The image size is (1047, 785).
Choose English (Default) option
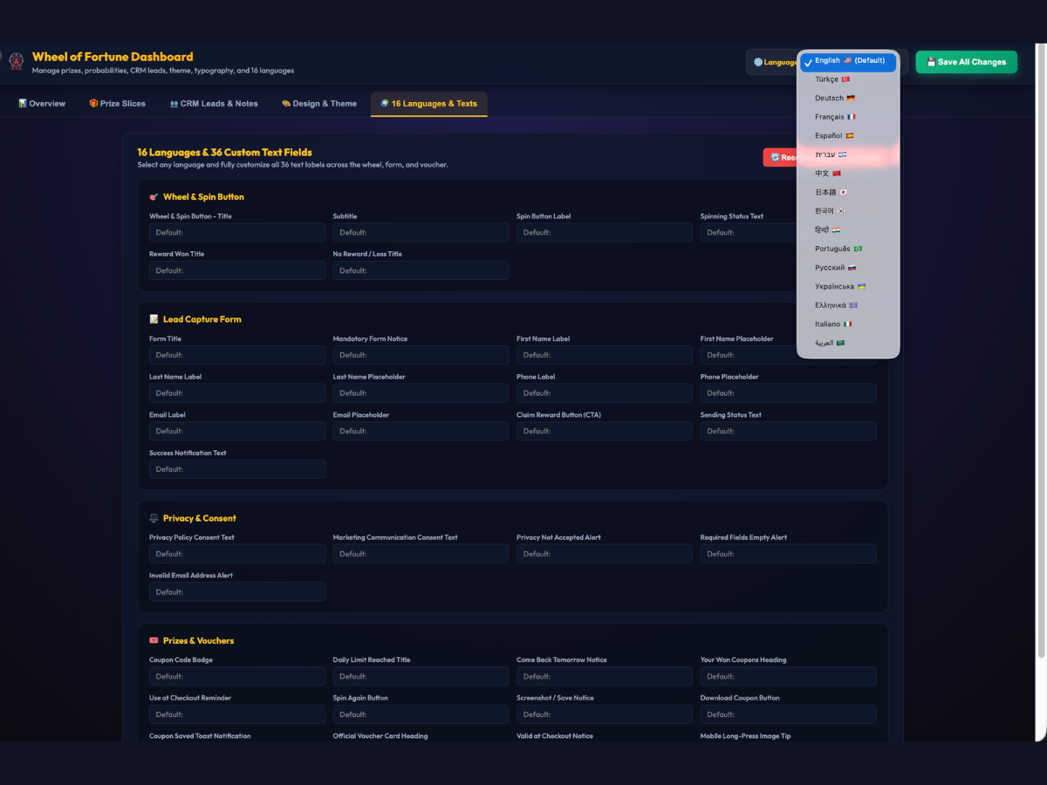coord(848,61)
